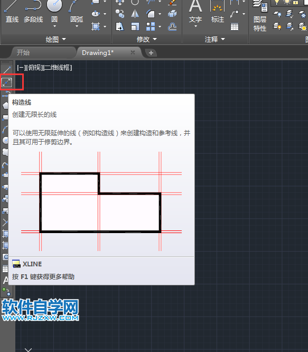Close the Drawing1* tab
This screenshot has height=352, width=308.
[x=133, y=52]
